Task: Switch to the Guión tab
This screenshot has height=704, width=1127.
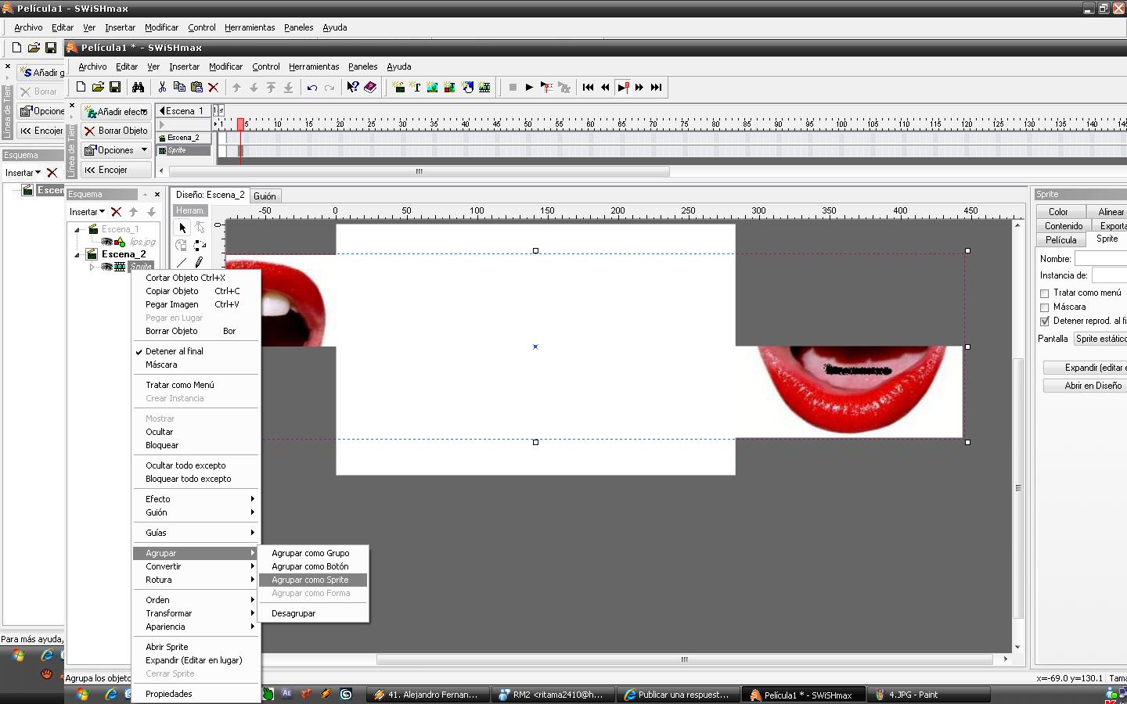Action: [x=265, y=196]
